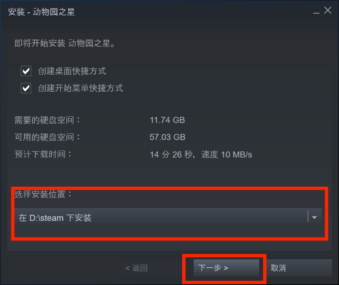Uncheck the 创建开始菜单快捷方式 checkbox
Viewport: 339px width, 285px height.
26,88
